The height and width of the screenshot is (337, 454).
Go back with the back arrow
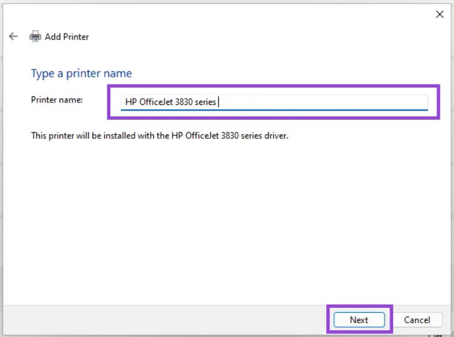[13, 37]
